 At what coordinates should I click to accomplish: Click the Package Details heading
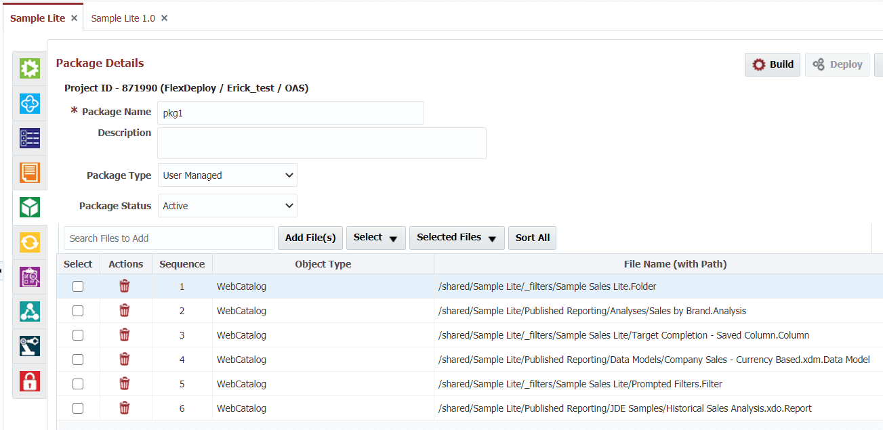click(100, 63)
